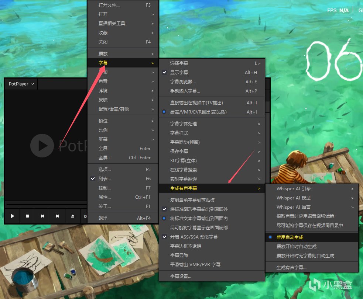Viewport: 363px width, 299px height.
Task: Toggle 字幕边框不透明
Action: tap(212, 246)
